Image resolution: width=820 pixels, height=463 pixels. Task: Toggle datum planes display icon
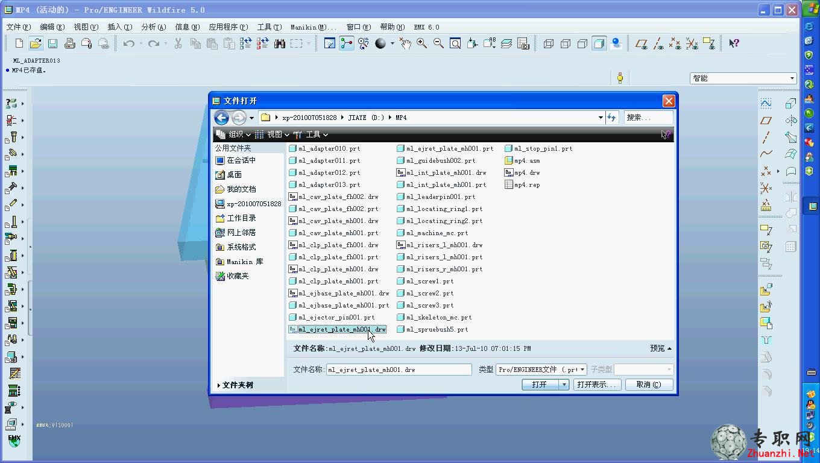[642, 43]
